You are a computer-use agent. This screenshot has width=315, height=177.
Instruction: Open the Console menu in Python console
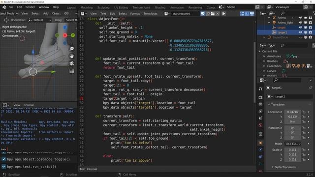tap(29, 105)
